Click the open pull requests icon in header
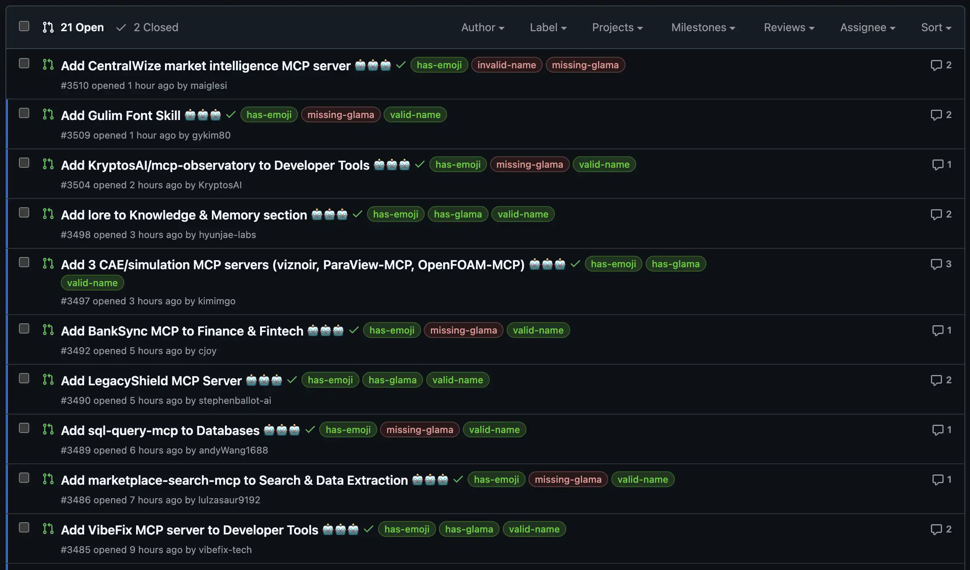The image size is (970, 570). click(x=48, y=27)
